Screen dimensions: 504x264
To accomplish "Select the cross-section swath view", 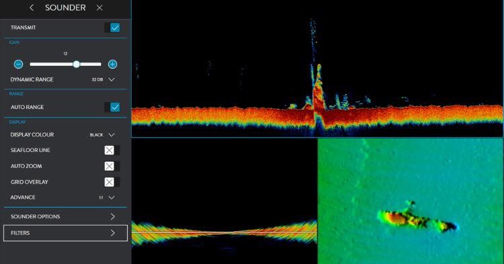I will [224, 201].
